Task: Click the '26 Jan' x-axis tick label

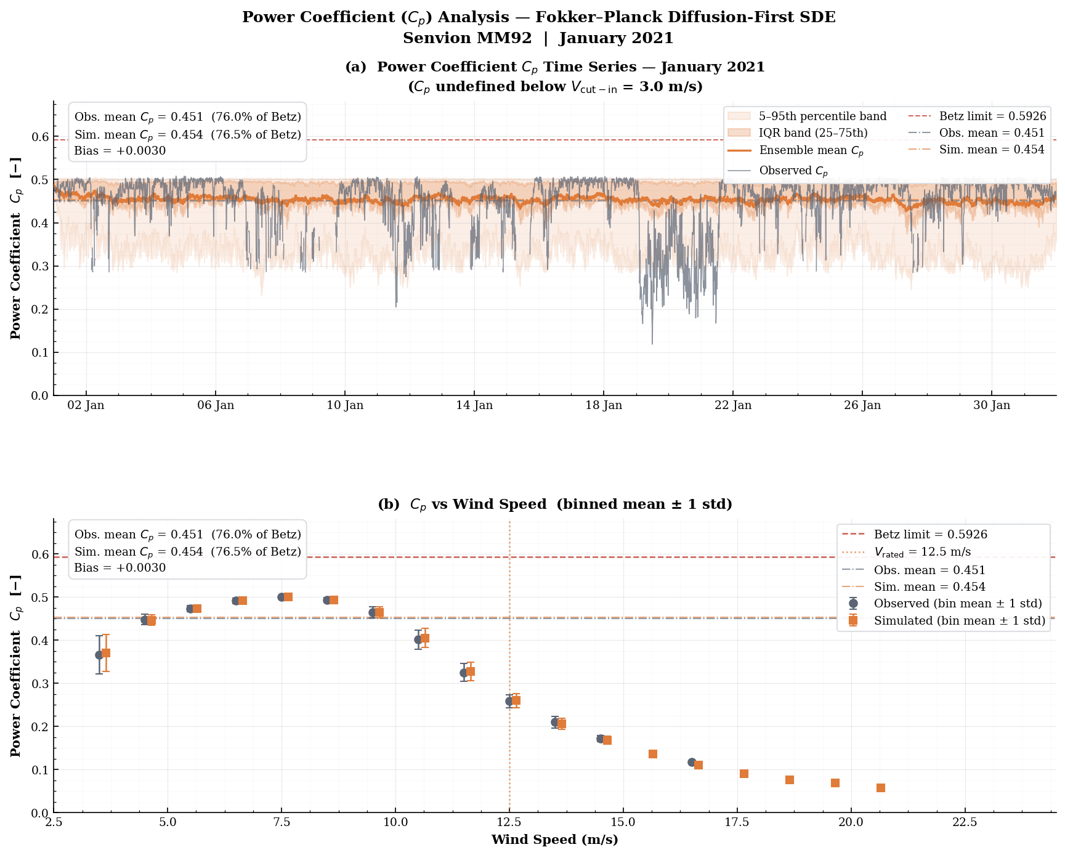Action: click(x=862, y=405)
